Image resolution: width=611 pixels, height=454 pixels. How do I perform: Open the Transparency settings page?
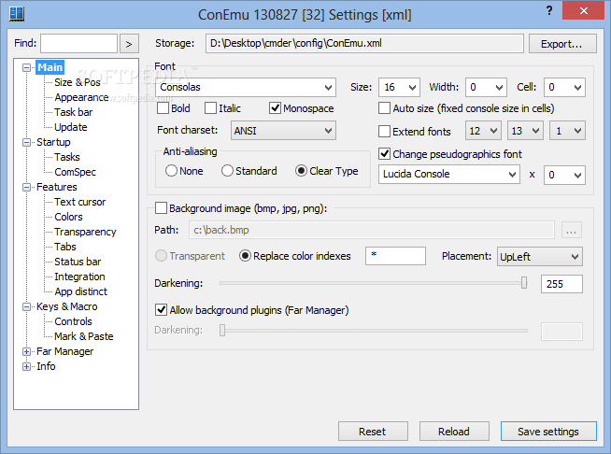pyautogui.click(x=85, y=232)
